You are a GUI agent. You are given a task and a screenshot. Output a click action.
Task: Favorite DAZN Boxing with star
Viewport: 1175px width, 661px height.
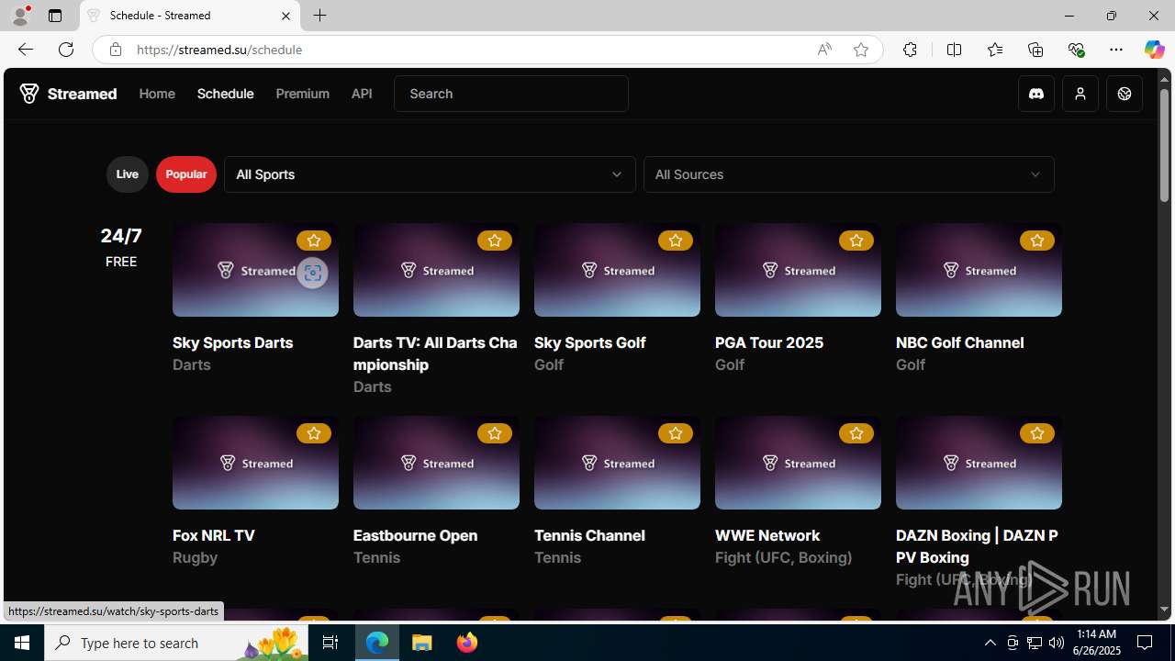coord(1037,433)
